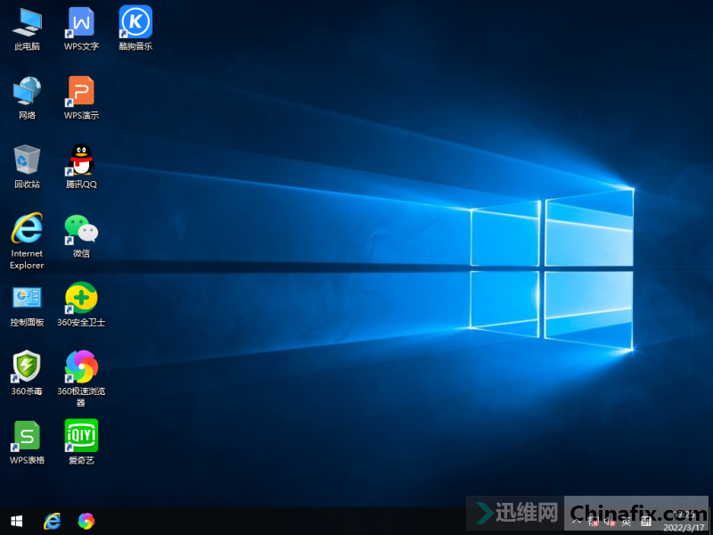Image resolution: width=713 pixels, height=535 pixels.
Task: Expand the hidden tray icons chevron
Action: click(x=576, y=522)
